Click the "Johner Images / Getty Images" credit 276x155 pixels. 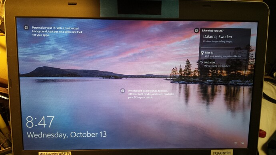[218, 42]
